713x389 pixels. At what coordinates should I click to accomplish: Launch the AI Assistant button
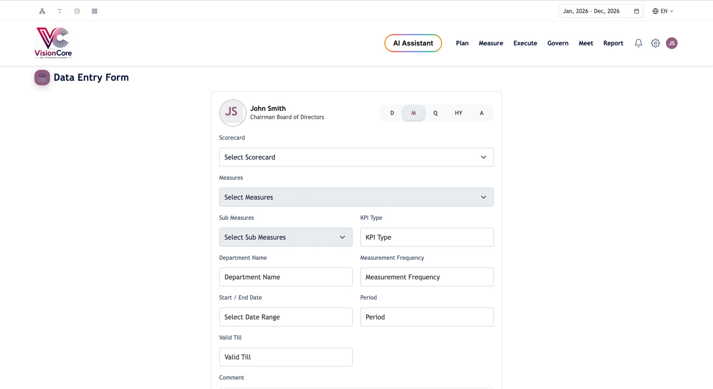[413, 43]
